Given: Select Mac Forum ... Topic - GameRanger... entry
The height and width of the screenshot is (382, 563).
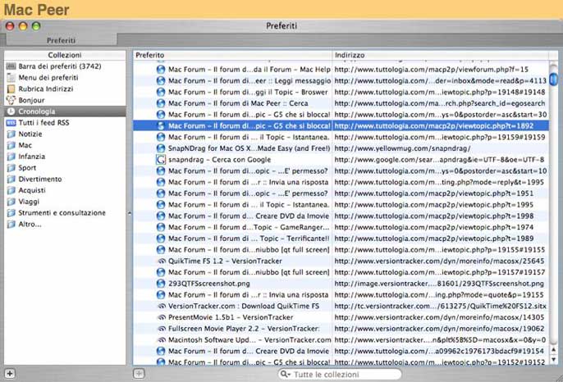Looking at the screenshot, I should (249, 227).
